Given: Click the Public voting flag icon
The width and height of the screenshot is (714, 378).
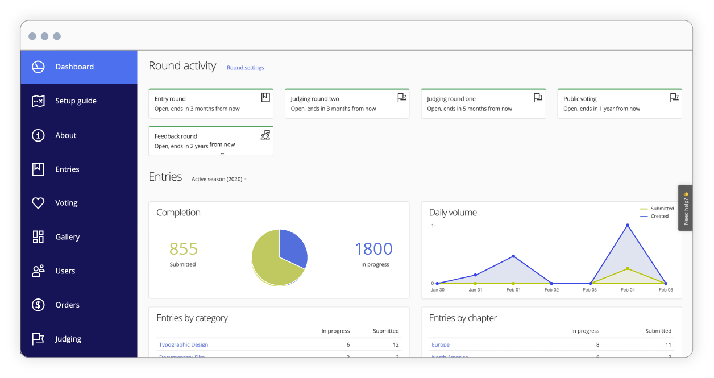Looking at the screenshot, I should 674,97.
